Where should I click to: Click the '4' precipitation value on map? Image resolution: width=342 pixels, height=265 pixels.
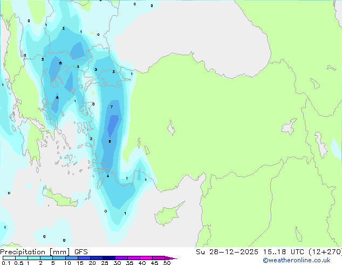108,176
